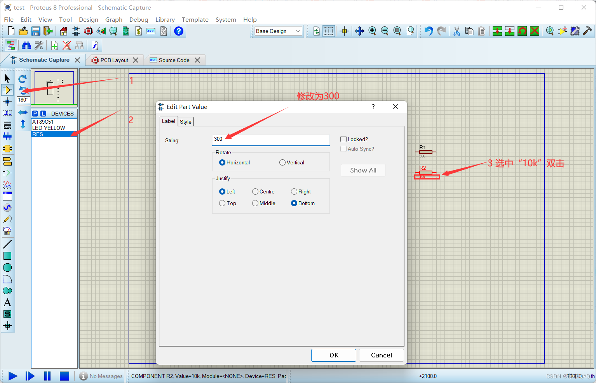
Task: Click the Zoom In magnifier icon
Action: pos(372,31)
